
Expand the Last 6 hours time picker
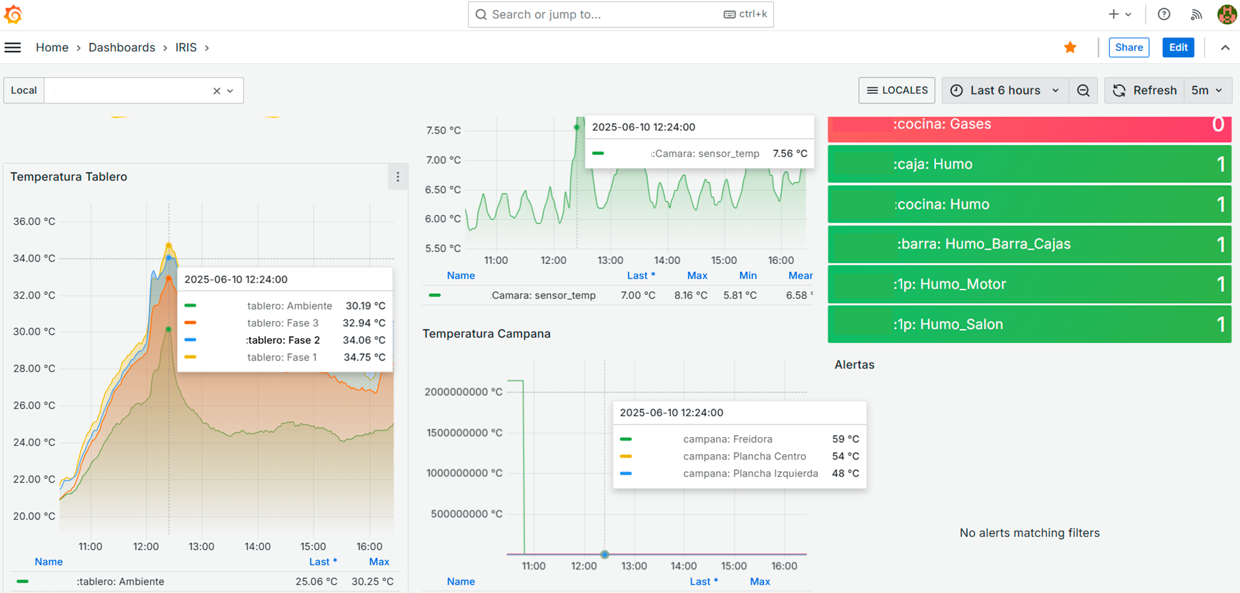[1005, 91]
